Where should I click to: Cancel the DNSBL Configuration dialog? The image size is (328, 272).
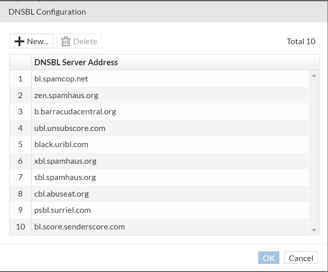[x=301, y=258]
